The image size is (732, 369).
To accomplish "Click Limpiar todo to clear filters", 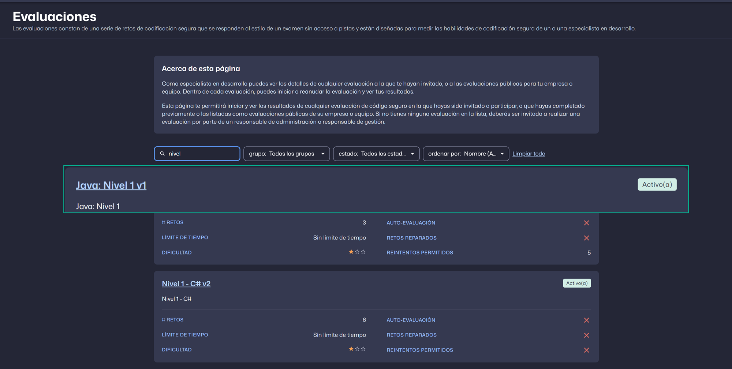I will click(529, 154).
